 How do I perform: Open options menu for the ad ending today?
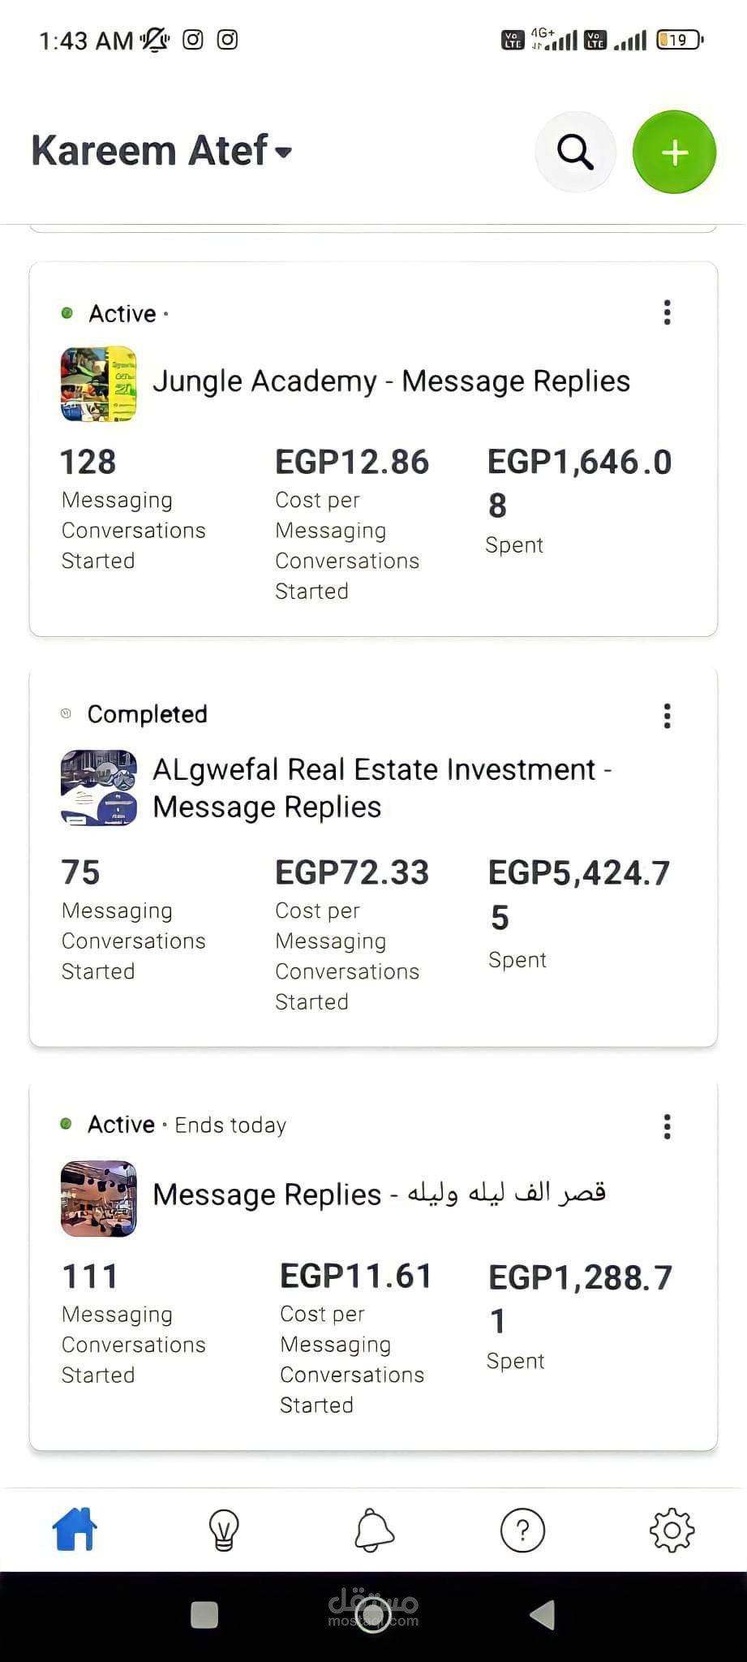pos(667,1126)
